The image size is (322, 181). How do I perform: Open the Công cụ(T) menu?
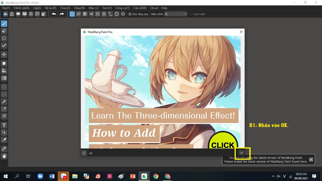[x=123, y=8]
